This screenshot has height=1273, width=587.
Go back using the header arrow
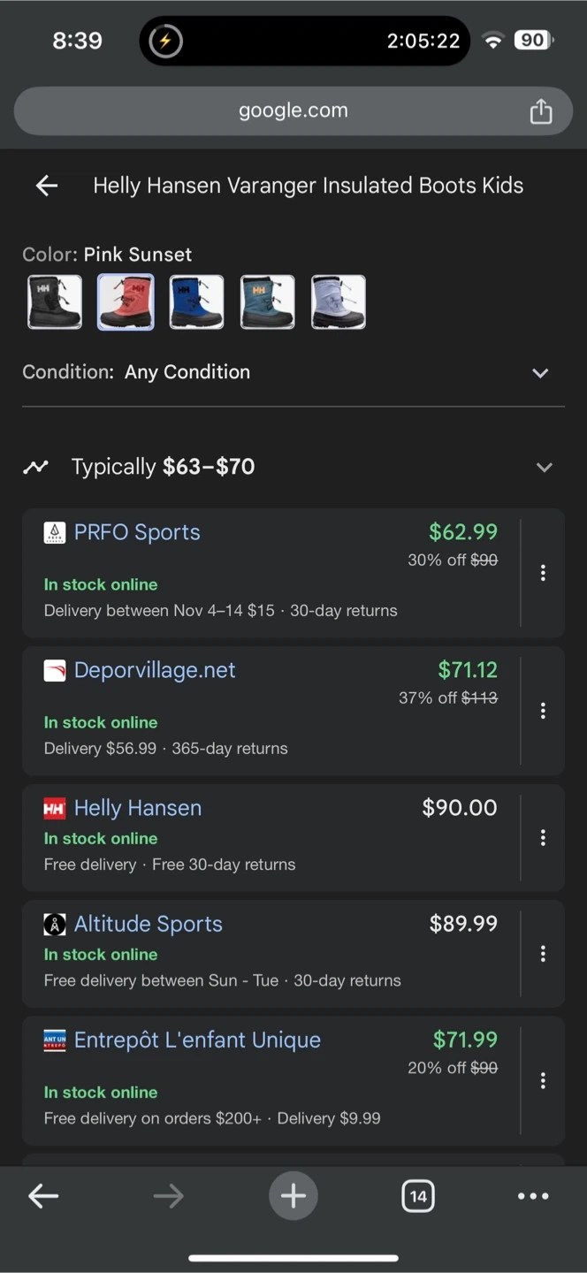[47, 186]
